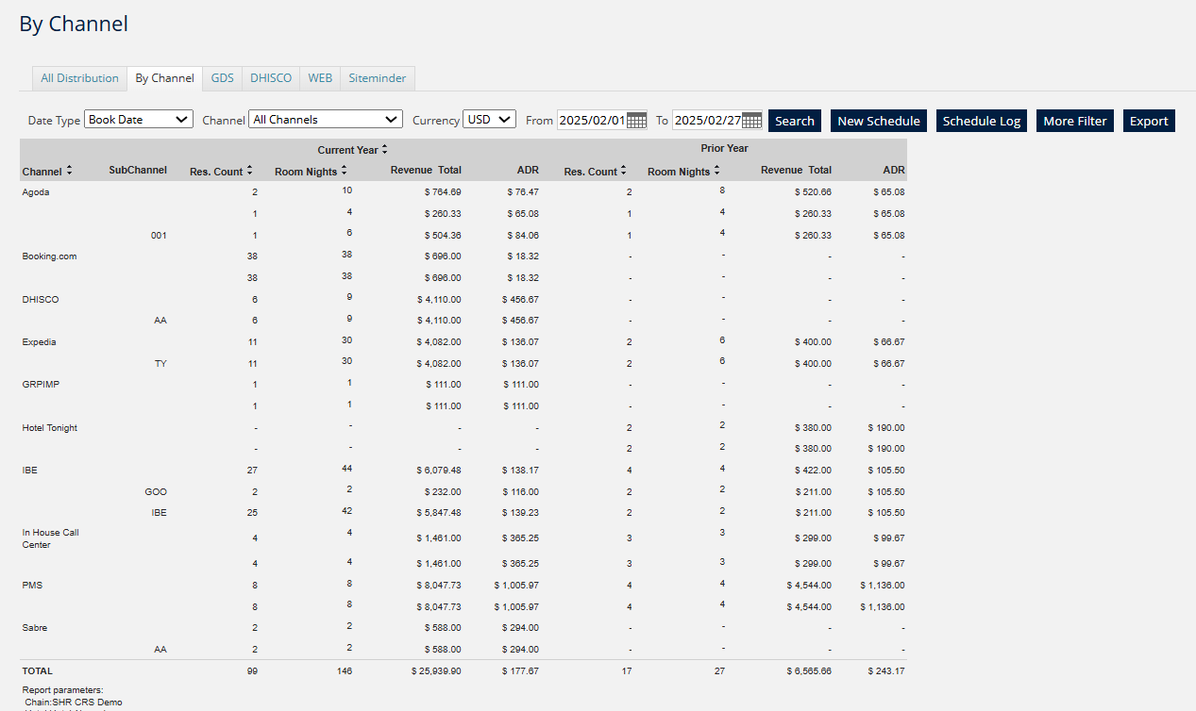Sort Prior Year Res. Count column
The width and height of the screenshot is (1196, 711).
(624, 172)
